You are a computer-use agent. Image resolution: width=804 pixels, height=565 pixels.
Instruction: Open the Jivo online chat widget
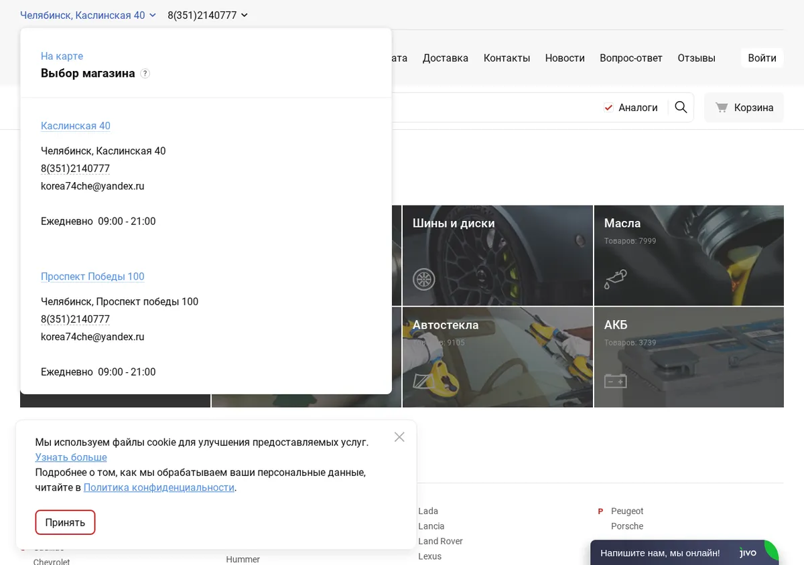click(685, 553)
